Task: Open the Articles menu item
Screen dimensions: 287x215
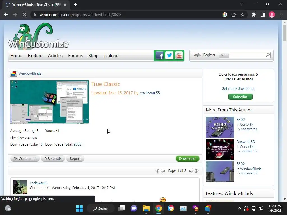Action: click(55, 56)
